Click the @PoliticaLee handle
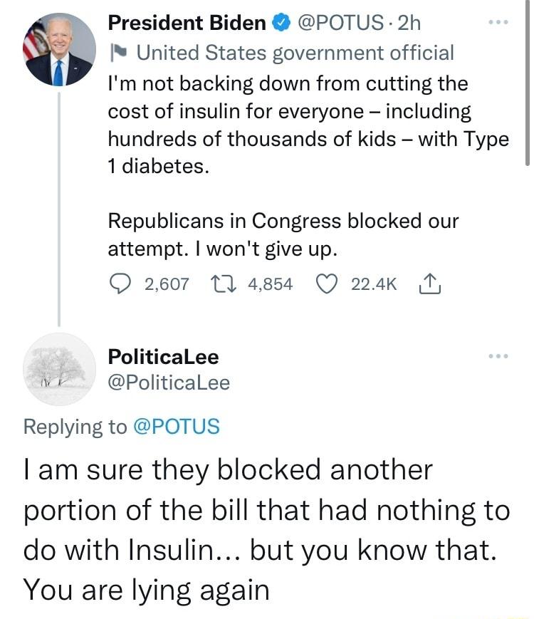This screenshot has height=619, width=534. point(169,383)
